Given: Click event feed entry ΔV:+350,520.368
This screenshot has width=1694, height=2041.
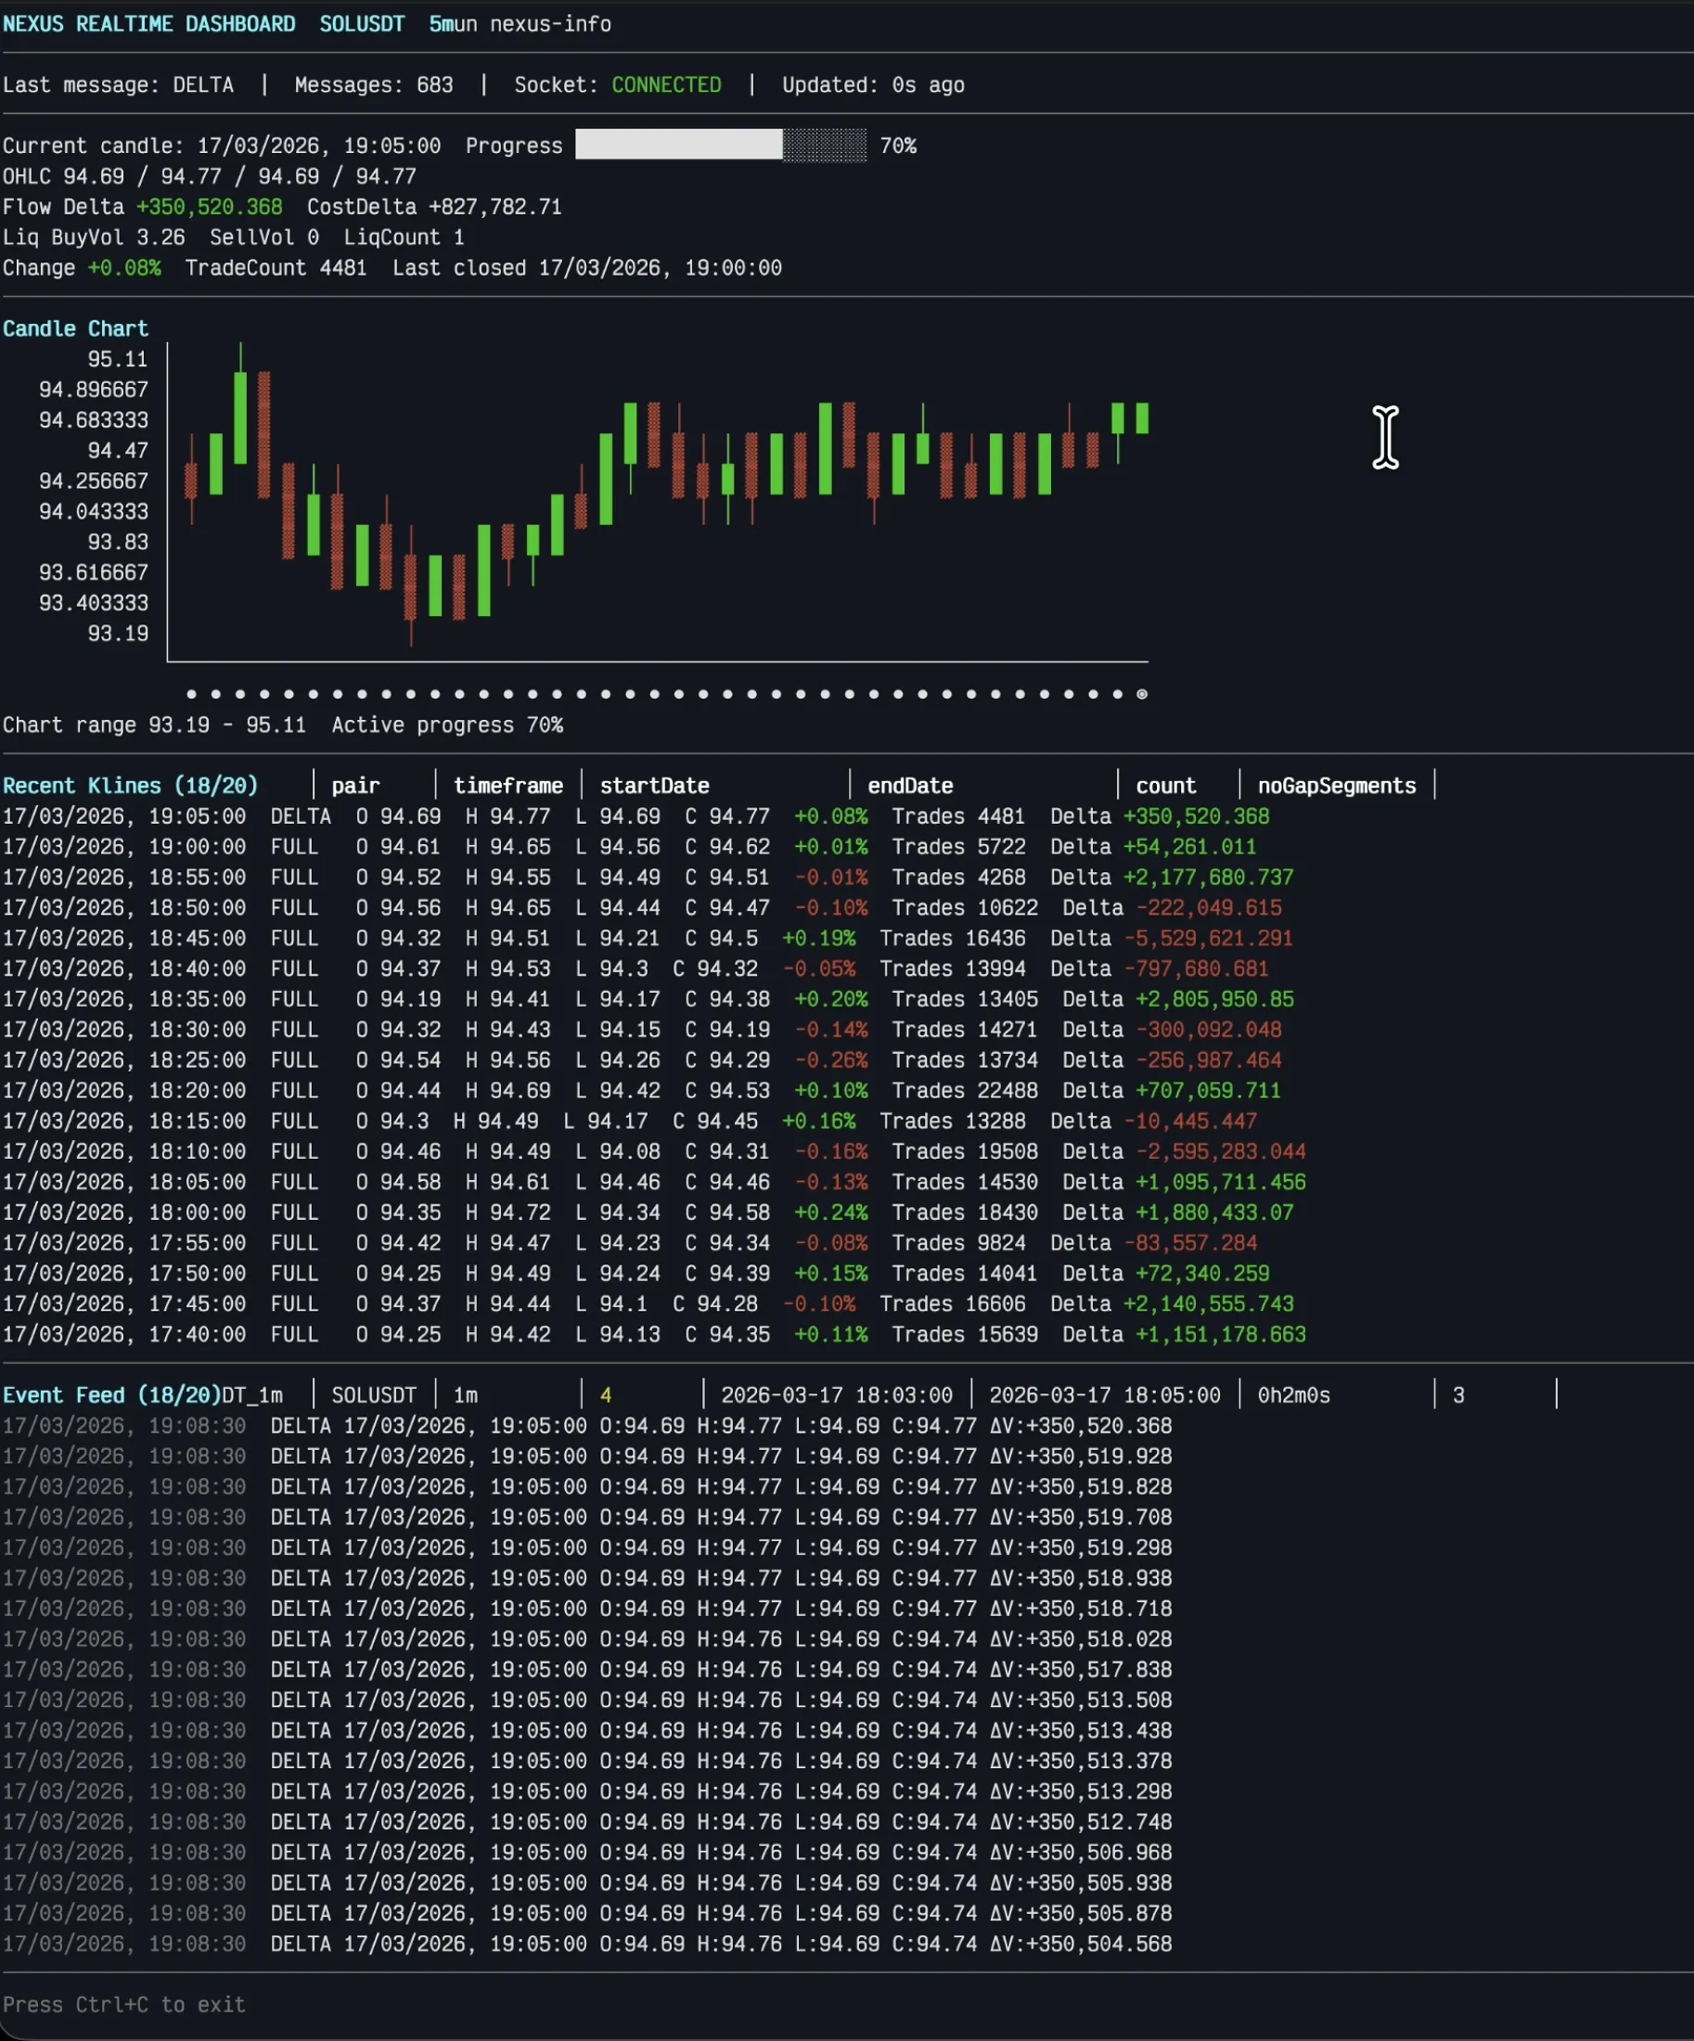Looking at the screenshot, I should point(1081,1426).
